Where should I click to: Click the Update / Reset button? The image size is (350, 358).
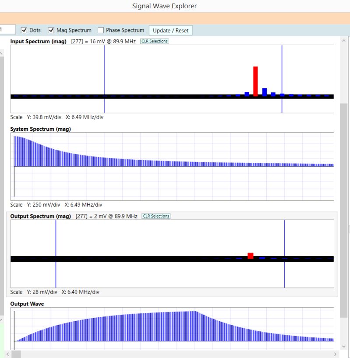coord(171,30)
